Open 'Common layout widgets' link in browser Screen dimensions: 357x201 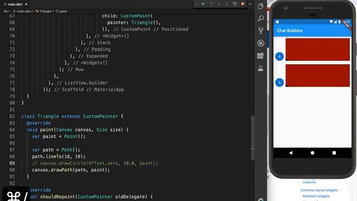pyautogui.click(x=319, y=190)
